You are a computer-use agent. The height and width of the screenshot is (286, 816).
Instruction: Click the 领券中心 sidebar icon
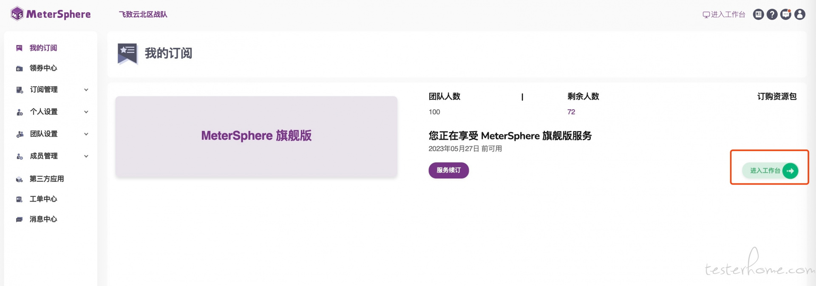(x=19, y=68)
